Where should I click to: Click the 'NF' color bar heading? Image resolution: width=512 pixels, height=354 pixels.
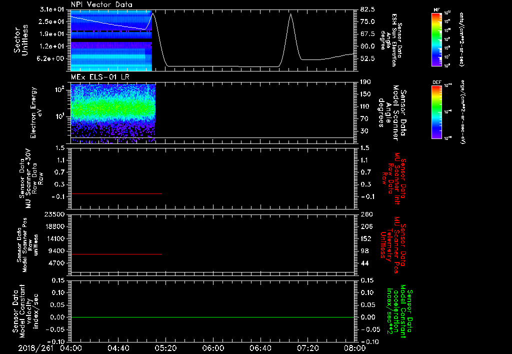(x=436, y=10)
